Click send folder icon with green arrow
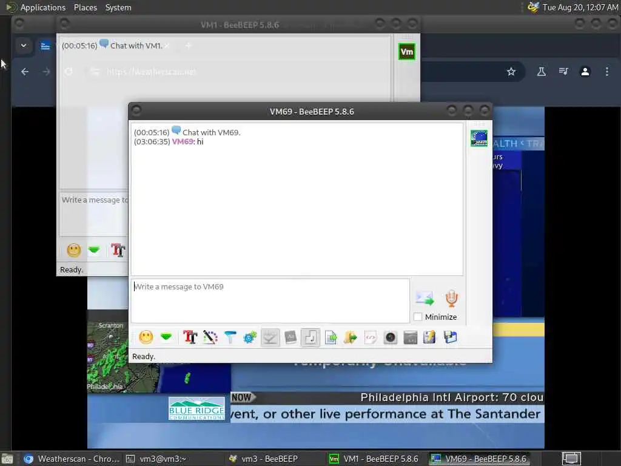 pyautogui.click(x=351, y=337)
